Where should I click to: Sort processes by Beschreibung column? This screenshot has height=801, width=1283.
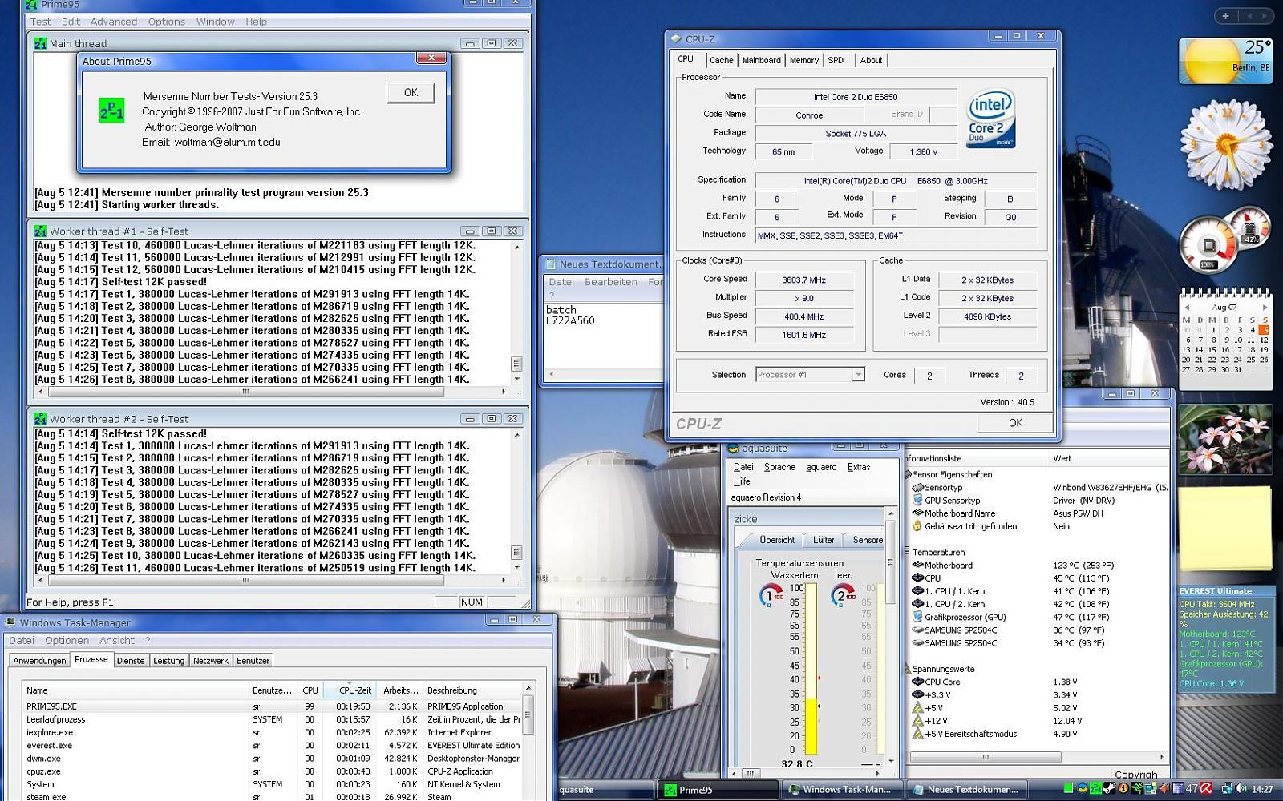tap(472, 690)
